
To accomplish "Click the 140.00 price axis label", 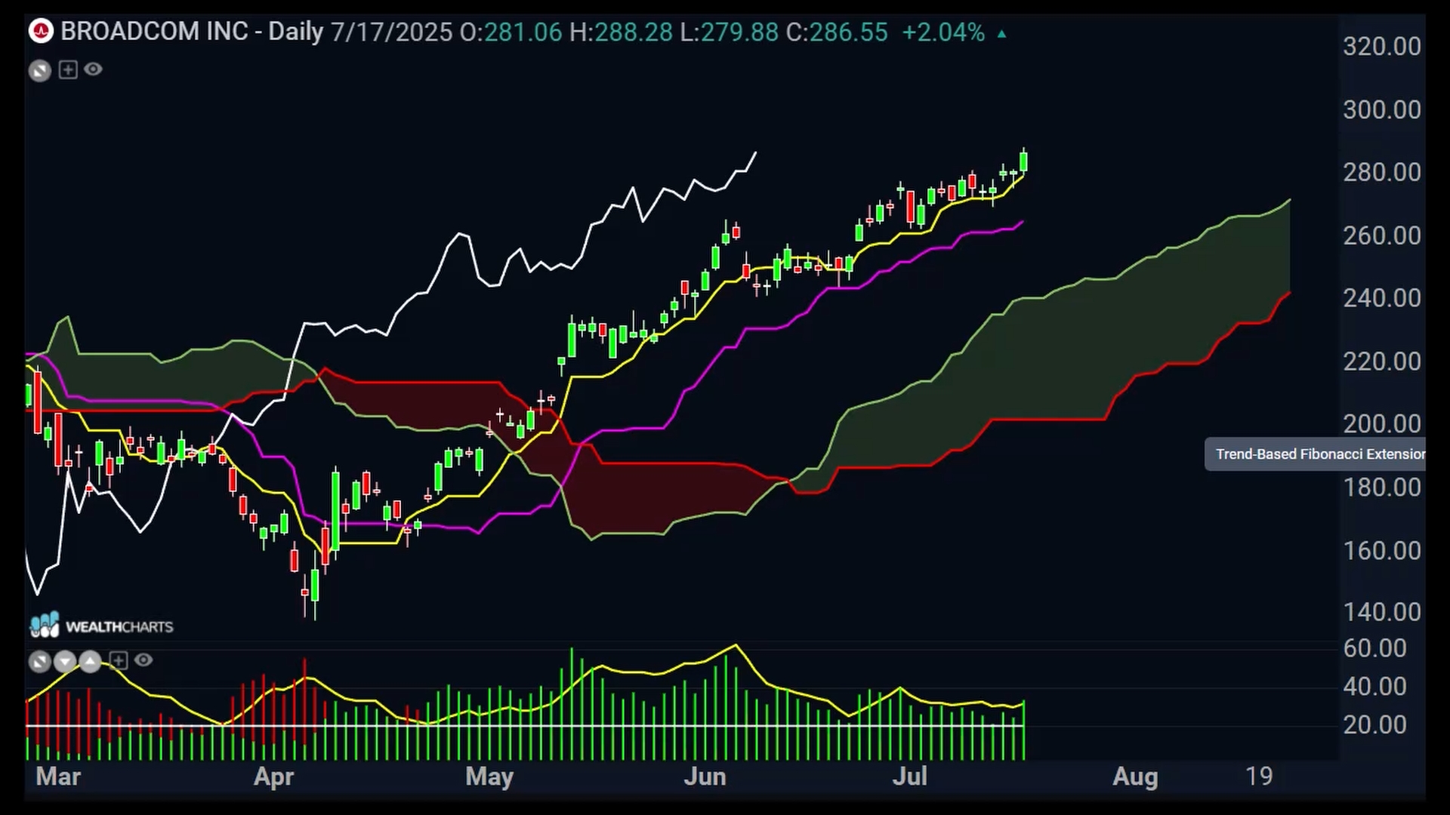I will (x=1382, y=612).
